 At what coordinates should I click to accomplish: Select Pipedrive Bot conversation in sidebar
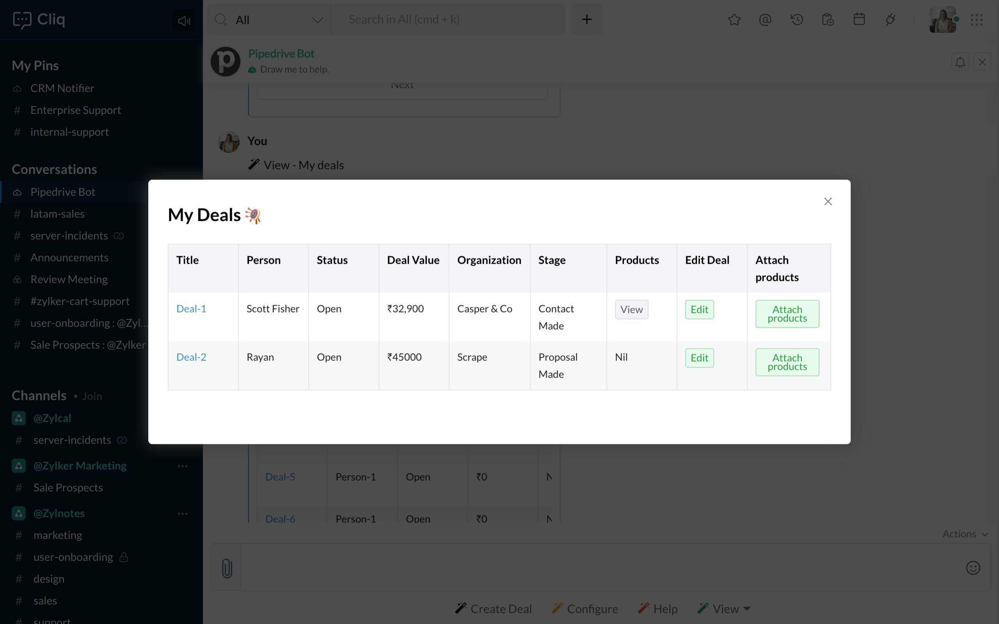click(x=74, y=192)
